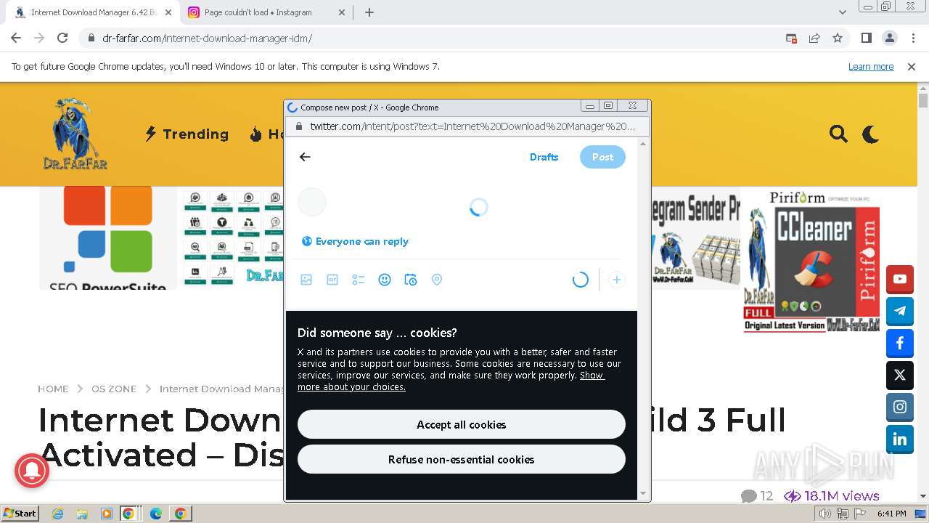Click the popup twitter.com address bar
The image size is (929, 523).
point(467,126)
